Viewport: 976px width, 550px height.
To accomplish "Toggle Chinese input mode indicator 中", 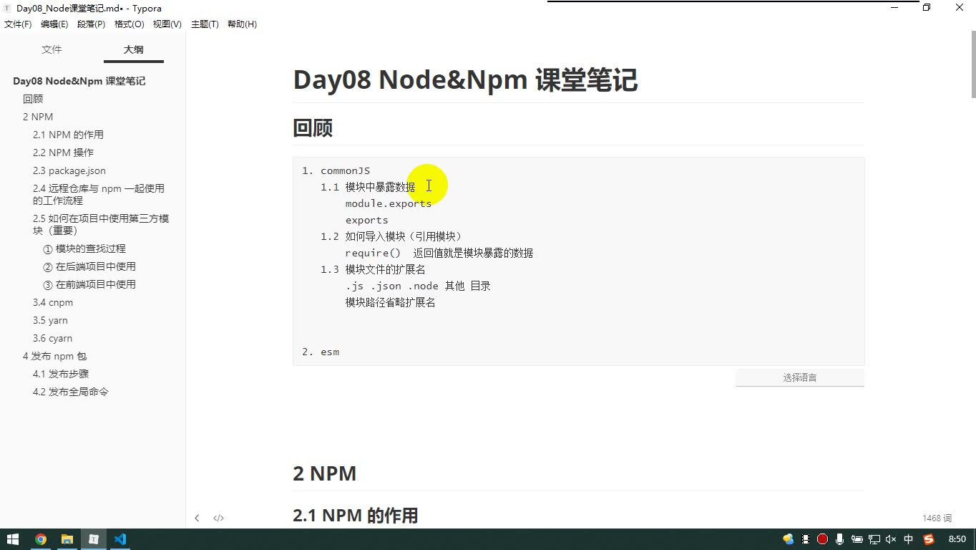I will (909, 539).
